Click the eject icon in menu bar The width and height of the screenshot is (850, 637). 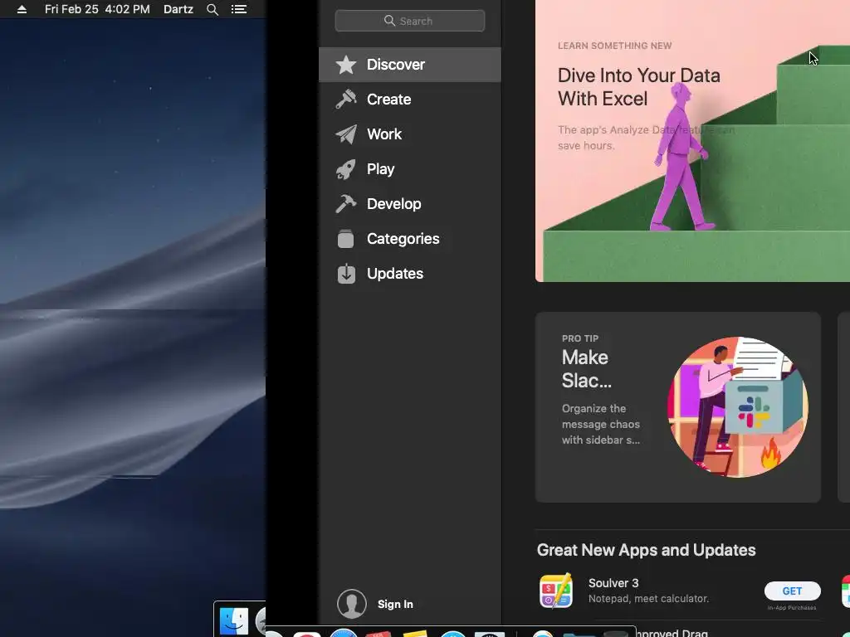22,9
